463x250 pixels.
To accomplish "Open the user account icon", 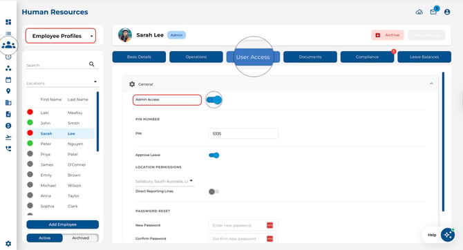I will click(447, 12).
